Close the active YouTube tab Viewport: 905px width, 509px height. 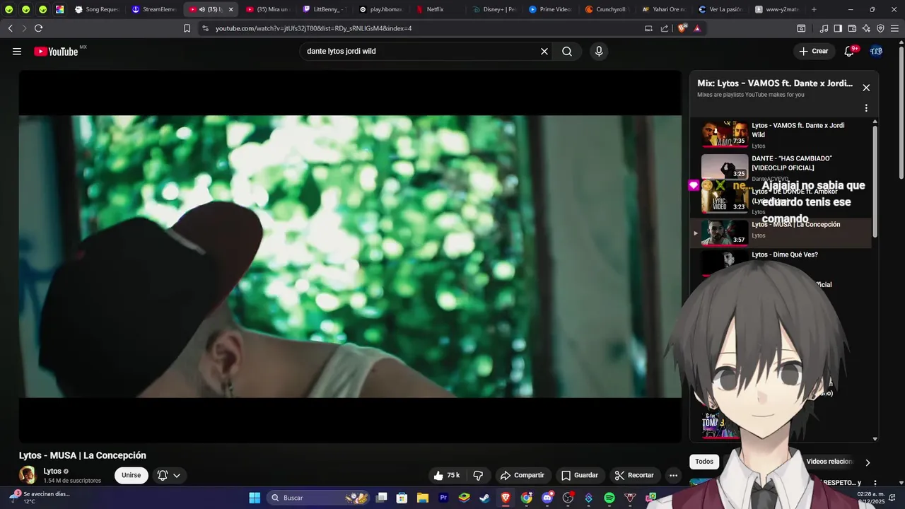pos(230,9)
